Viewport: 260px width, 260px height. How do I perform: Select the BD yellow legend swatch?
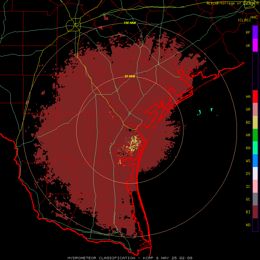pyautogui.click(x=255, y=122)
